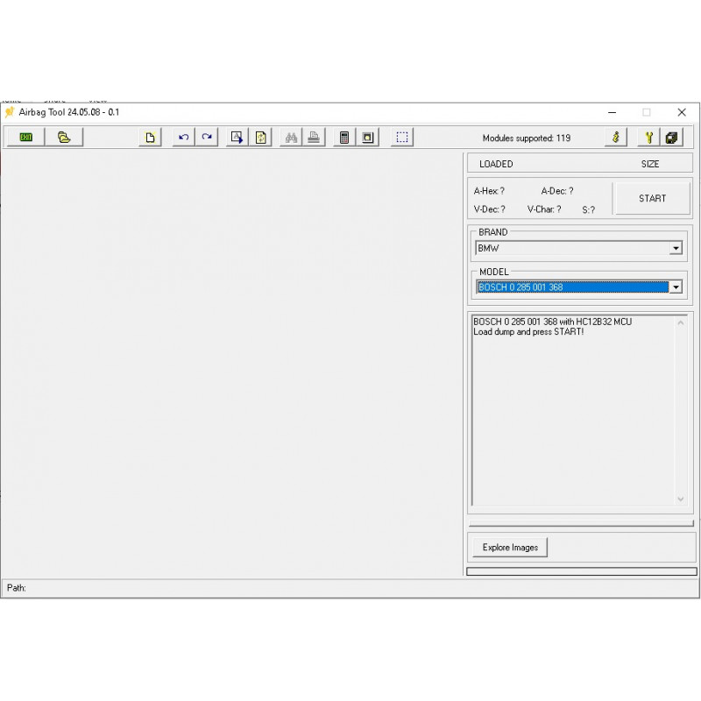Select BOSCH 0 285 001 368 model entry

pyautogui.click(x=570, y=287)
